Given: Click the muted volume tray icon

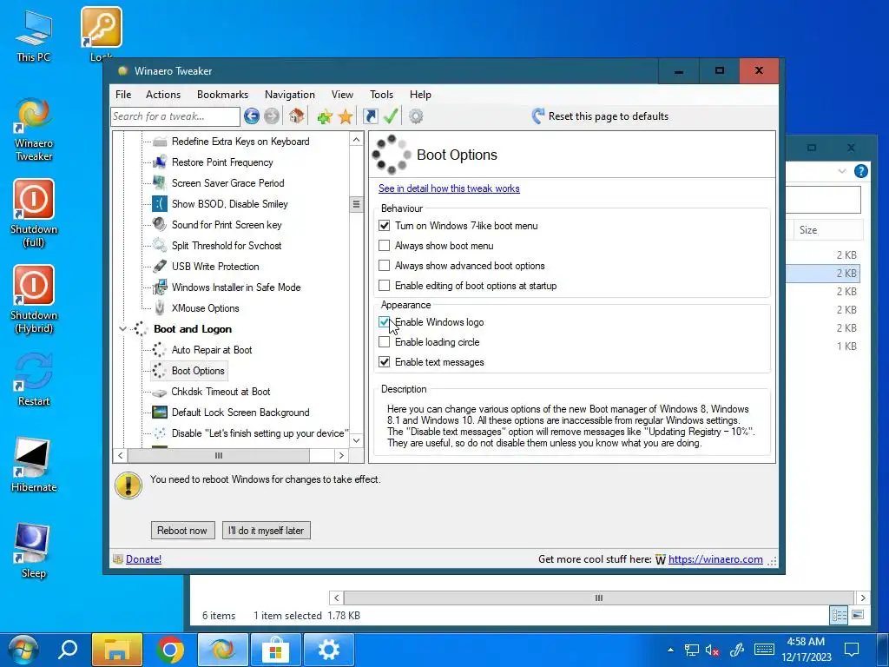Looking at the screenshot, I should pyautogui.click(x=712, y=650).
